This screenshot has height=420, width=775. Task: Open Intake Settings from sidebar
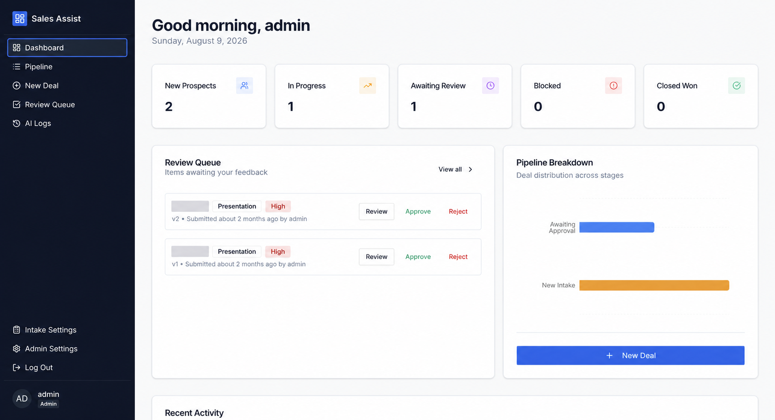[x=67, y=330]
